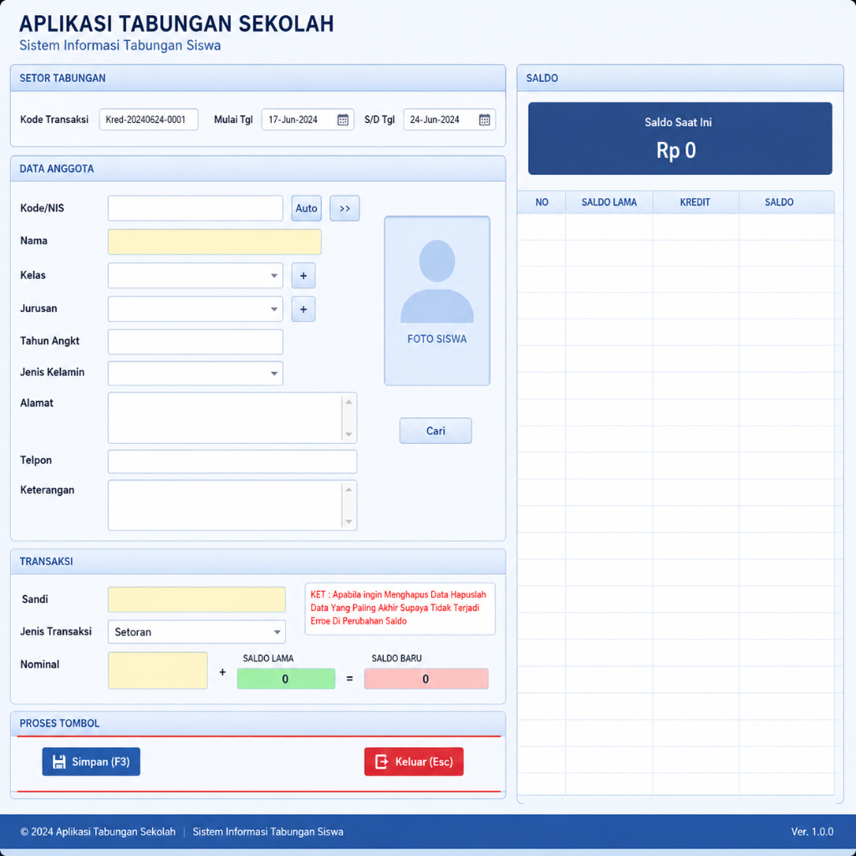Screen dimensions: 856x856
Task: Expand the Jurusan dropdown
Action: tap(274, 309)
